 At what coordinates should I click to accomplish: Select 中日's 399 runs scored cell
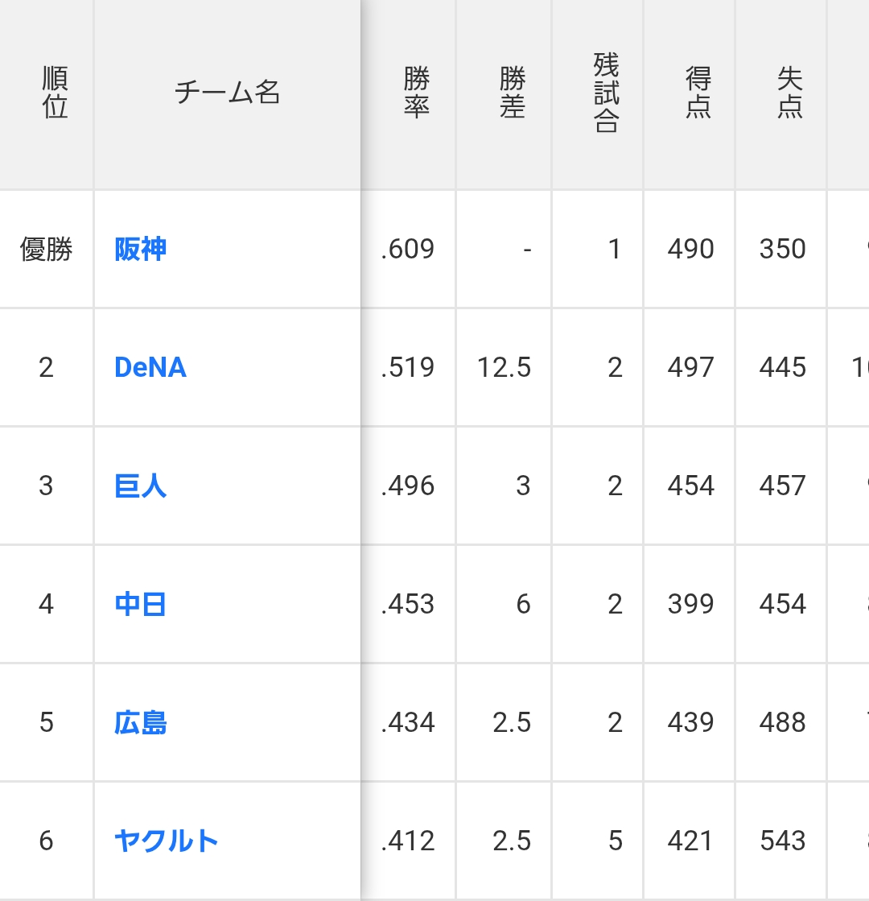tap(690, 604)
